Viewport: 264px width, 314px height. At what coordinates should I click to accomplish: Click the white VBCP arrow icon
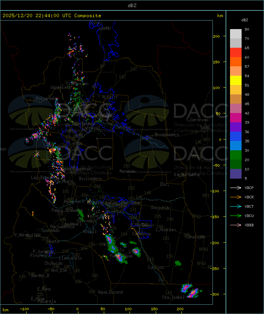(x=236, y=188)
